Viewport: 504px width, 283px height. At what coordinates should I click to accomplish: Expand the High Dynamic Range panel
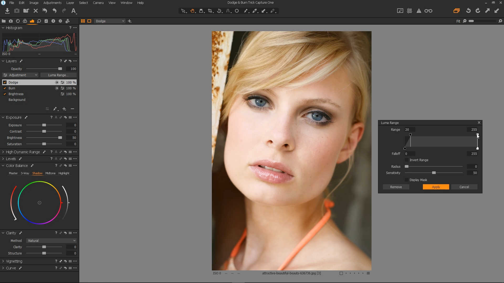(3, 152)
